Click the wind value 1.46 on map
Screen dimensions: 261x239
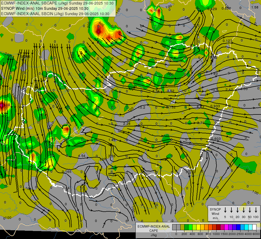click(x=112, y=140)
